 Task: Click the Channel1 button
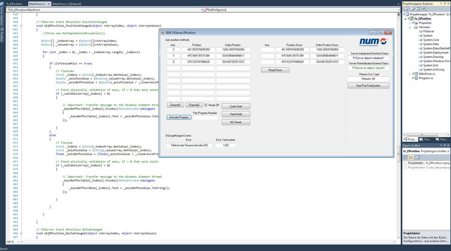175,105
